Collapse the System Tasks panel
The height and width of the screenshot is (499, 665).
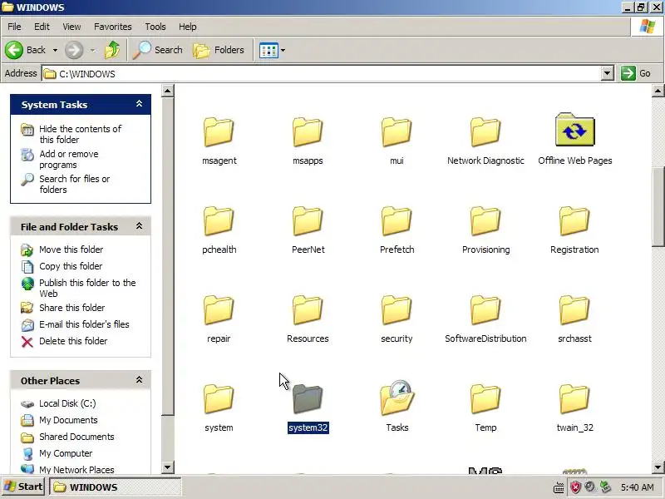coord(139,104)
